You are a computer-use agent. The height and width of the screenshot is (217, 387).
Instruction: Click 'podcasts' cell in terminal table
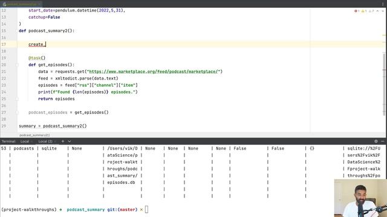pyautogui.click(x=24, y=149)
